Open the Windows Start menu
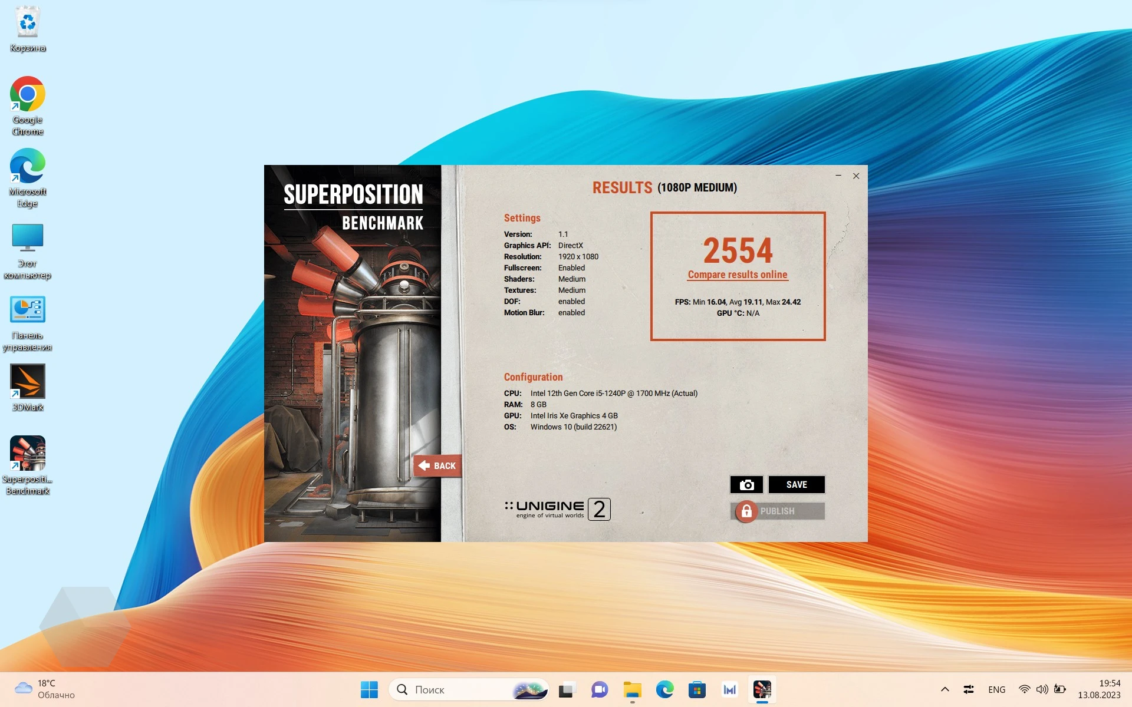1132x707 pixels. coord(369,689)
